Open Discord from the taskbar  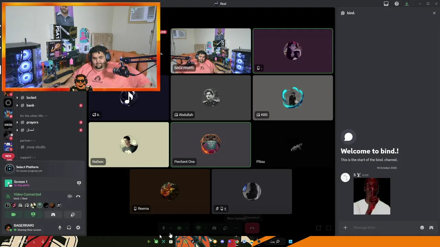pos(222,242)
